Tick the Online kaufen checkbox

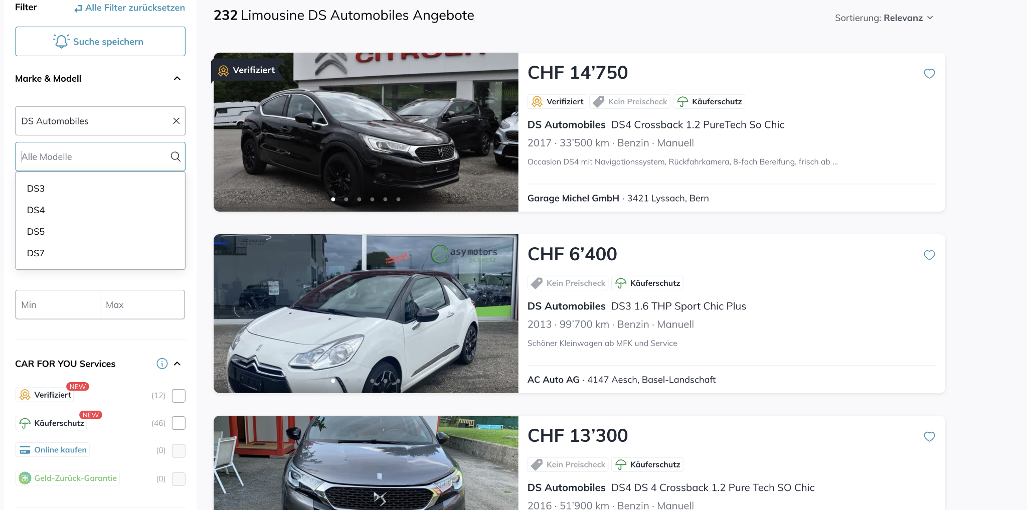179,451
